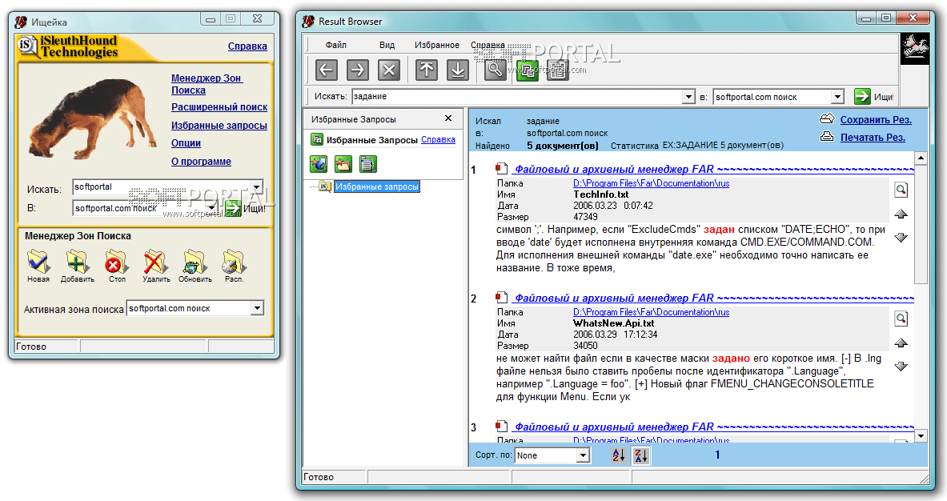Viewport: 947px width, 501px height.
Task: Open the Файл menu
Action: [x=335, y=46]
